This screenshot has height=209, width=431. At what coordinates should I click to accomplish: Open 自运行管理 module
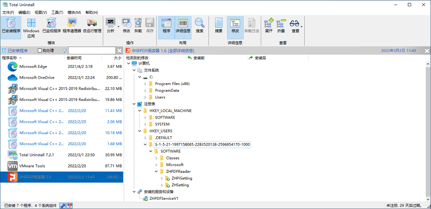pos(92,26)
